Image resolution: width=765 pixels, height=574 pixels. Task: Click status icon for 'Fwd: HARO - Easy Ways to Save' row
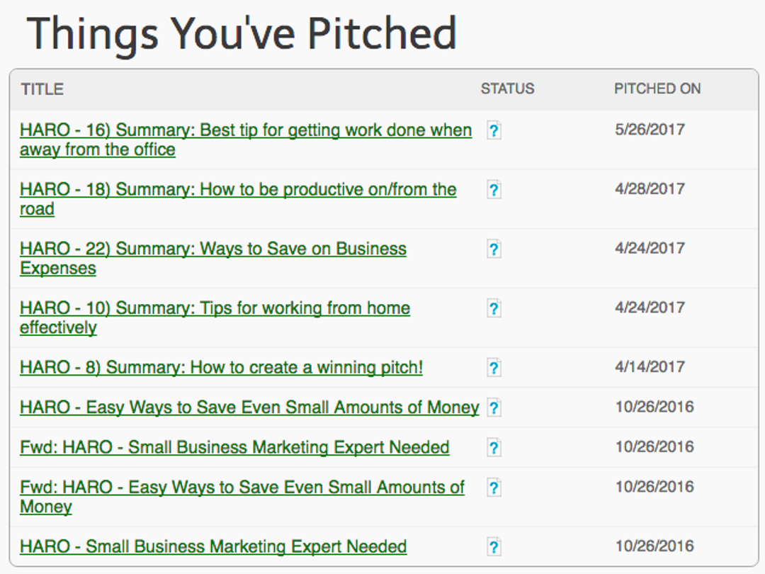(x=494, y=488)
